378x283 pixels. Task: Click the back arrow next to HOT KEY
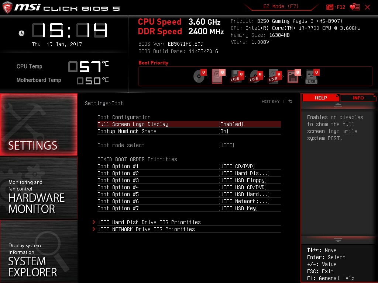(290, 102)
